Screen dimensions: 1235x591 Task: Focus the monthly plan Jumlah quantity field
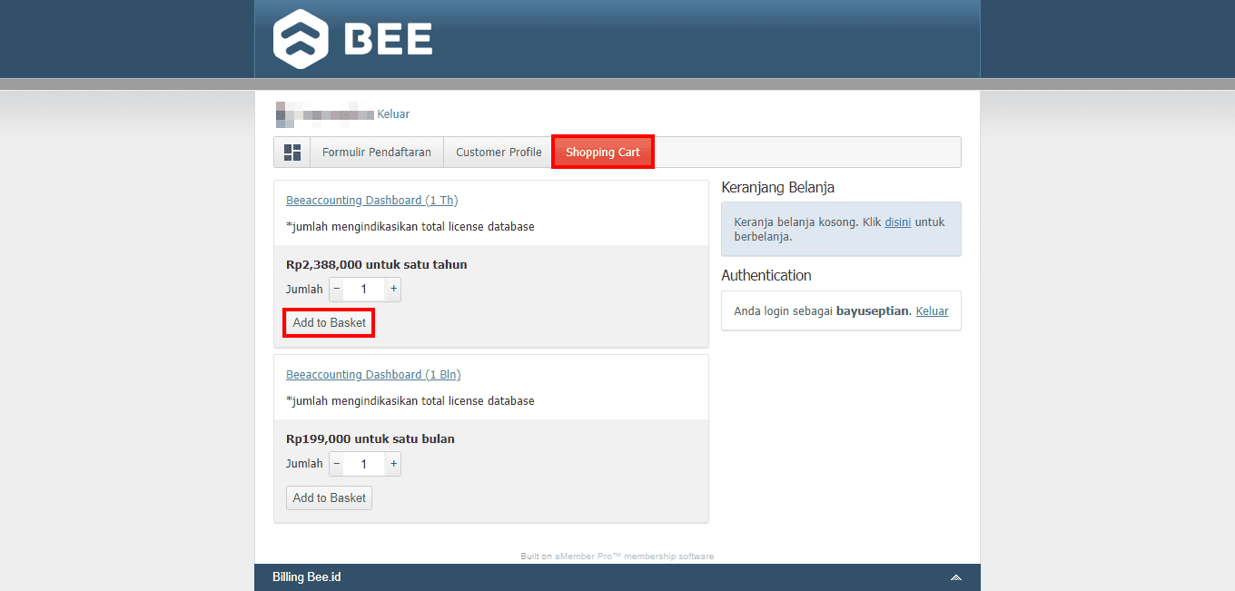coord(364,464)
